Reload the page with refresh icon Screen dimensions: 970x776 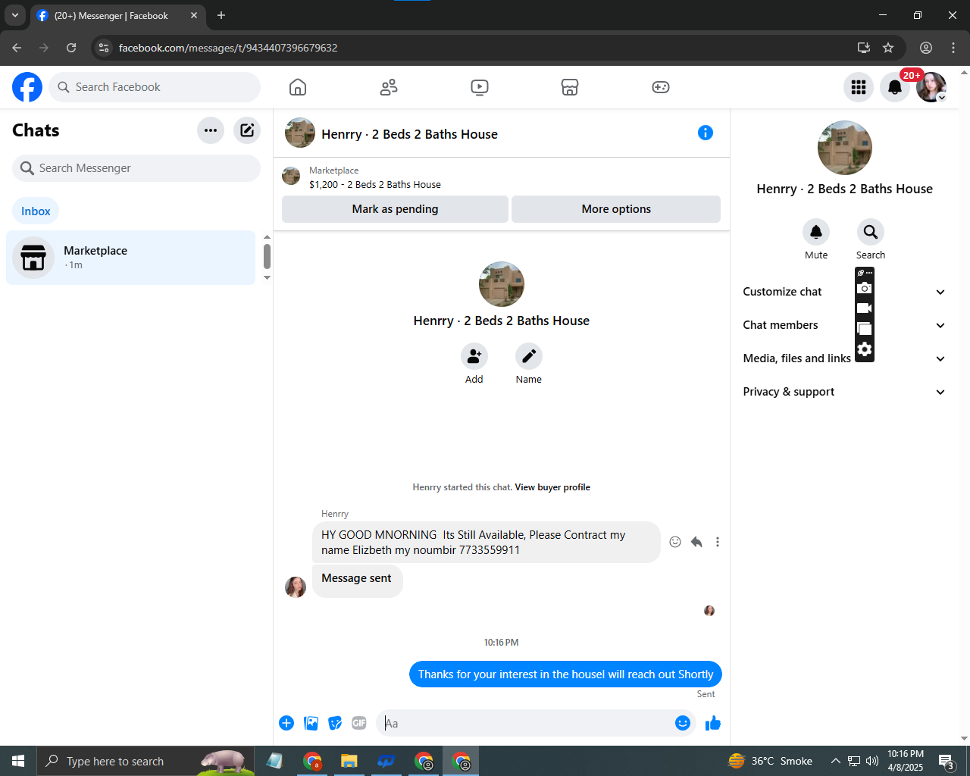(x=71, y=48)
